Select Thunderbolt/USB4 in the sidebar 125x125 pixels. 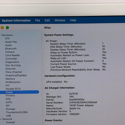coord(17,112)
